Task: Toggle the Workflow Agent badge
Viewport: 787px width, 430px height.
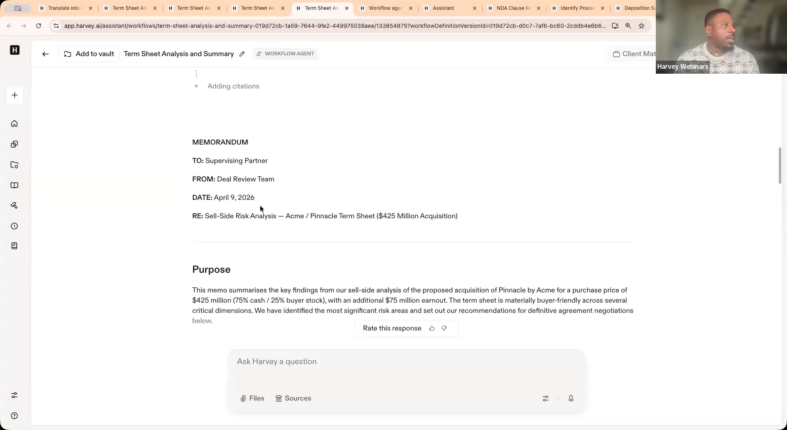Action: (285, 54)
